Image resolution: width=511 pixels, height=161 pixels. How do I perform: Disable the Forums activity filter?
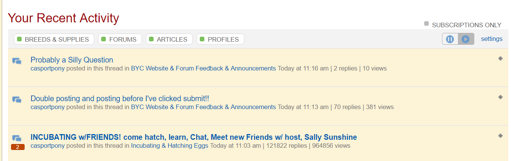coord(120,39)
